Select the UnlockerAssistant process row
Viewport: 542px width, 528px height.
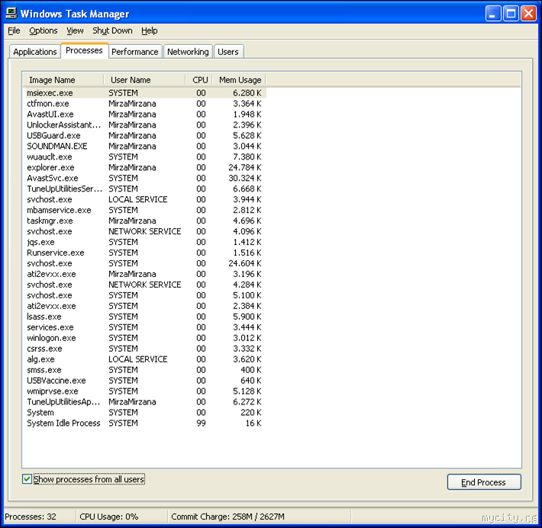[144, 124]
